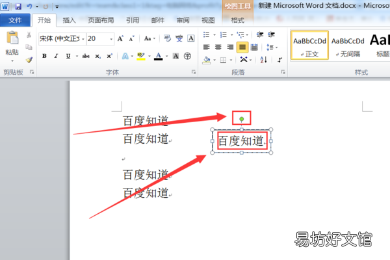
Task: Apply numbered list formatting
Action: pyautogui.click(x=224, y=34)
